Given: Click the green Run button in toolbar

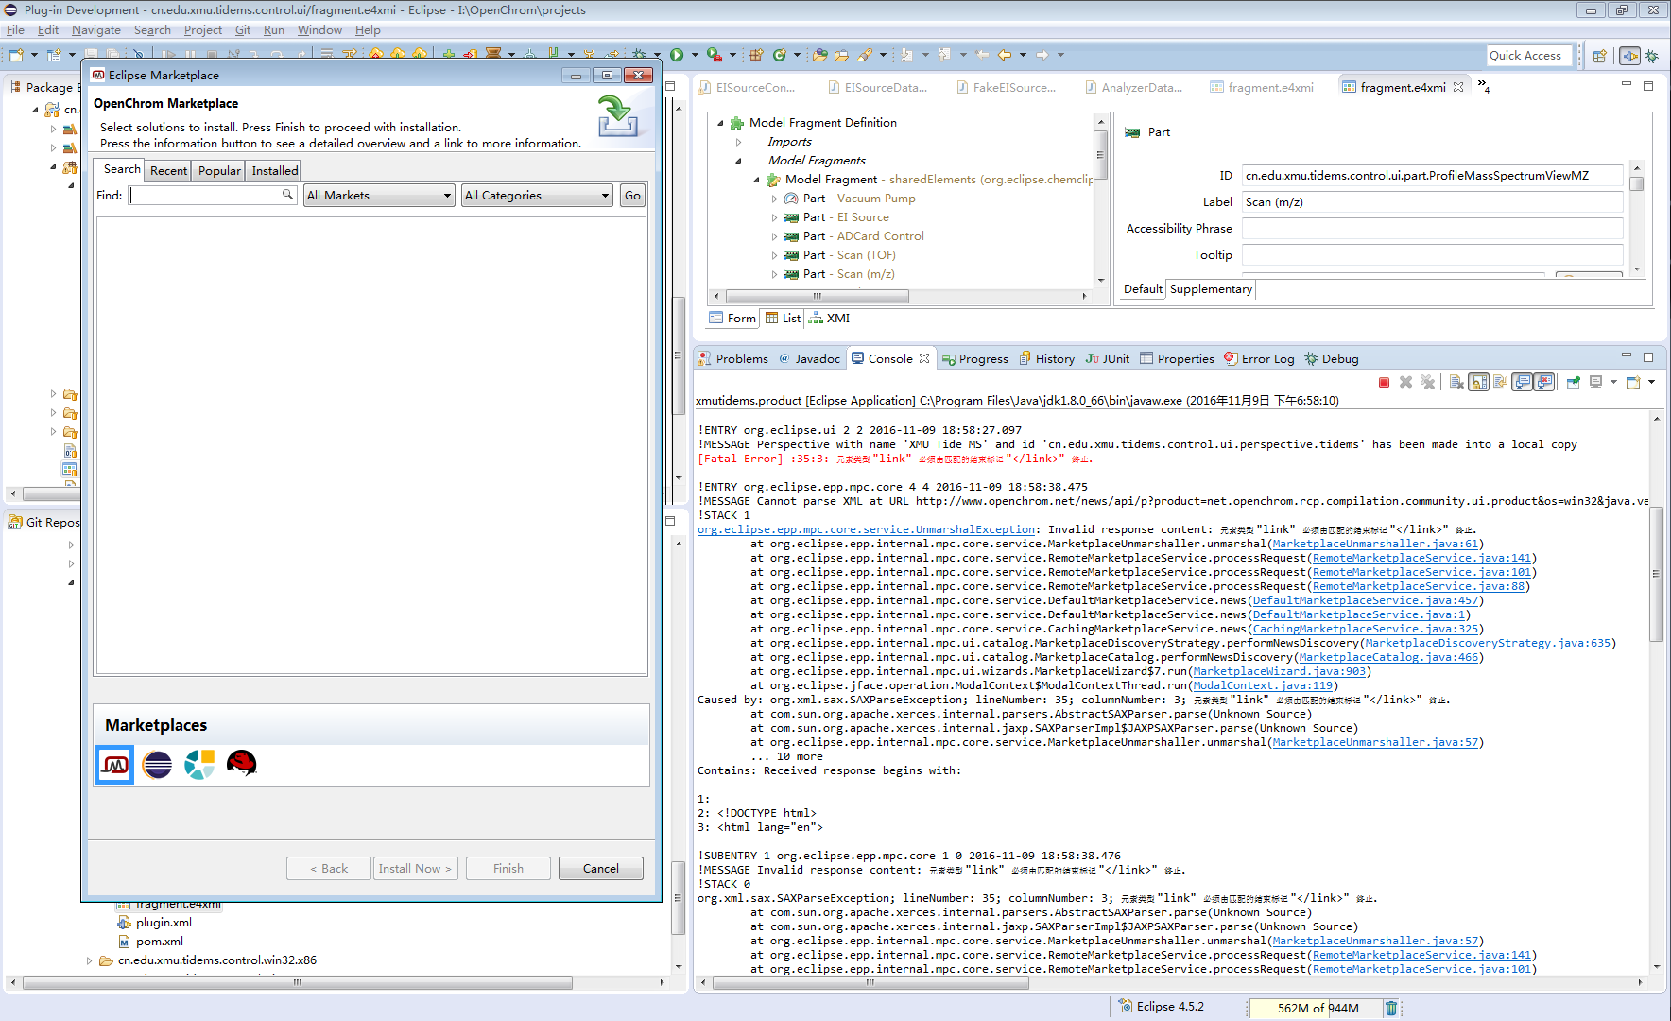Looking at the screenshot, I should click(677, 55).
